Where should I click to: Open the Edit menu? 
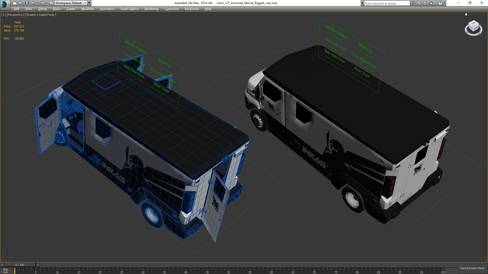pos(17,9)
